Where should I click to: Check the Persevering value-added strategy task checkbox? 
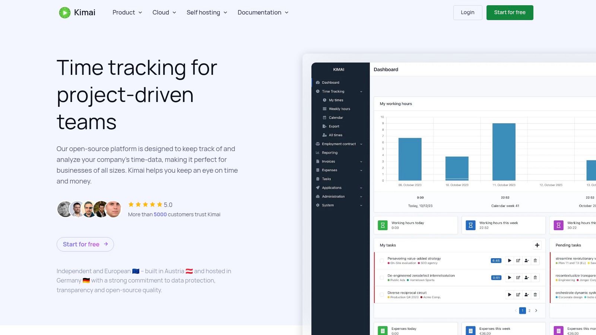click(x=381, y=261)
